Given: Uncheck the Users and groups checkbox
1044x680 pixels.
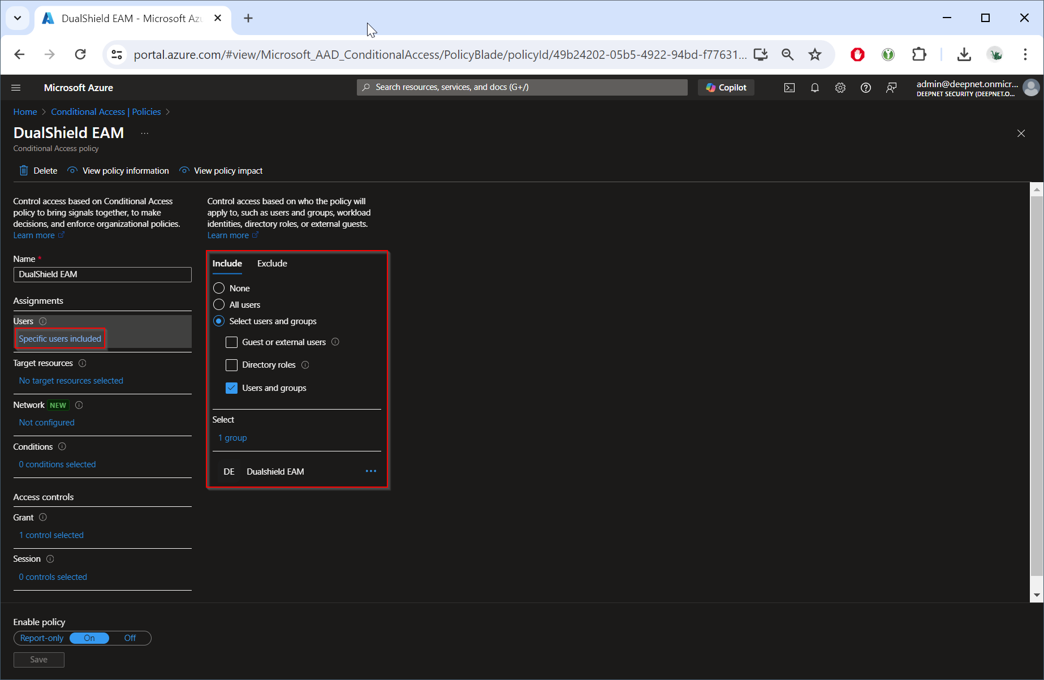Looking at the screenshot, I should [x=231, y=388].
